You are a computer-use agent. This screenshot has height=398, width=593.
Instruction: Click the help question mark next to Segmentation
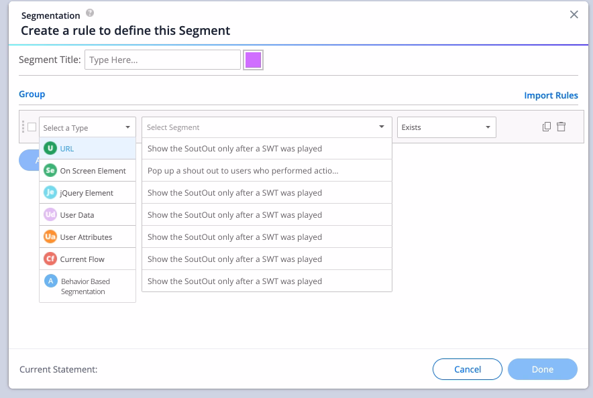point(90,13)
